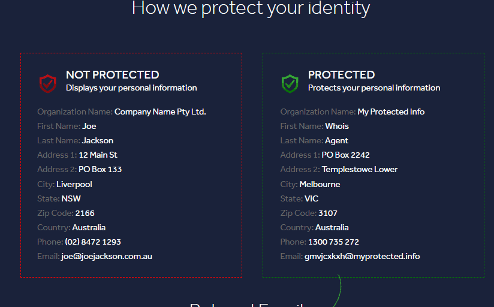Click the first name Whois value
The width and height of the screenshot is (494, 307).
point(337,126)
